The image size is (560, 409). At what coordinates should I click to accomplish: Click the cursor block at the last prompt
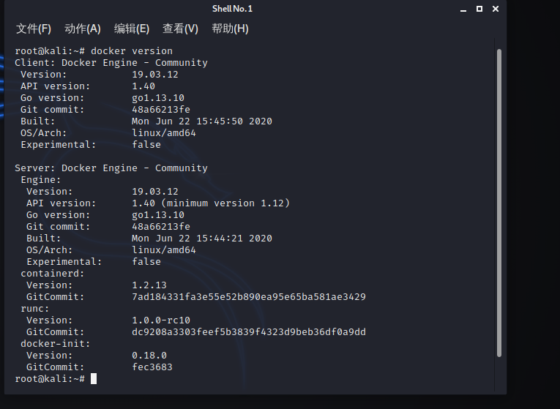point(94,379)
